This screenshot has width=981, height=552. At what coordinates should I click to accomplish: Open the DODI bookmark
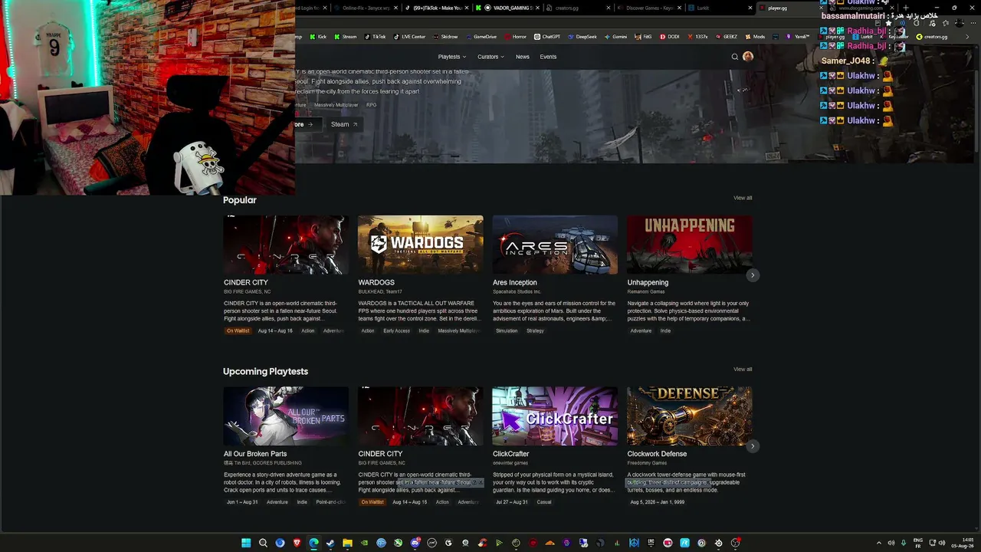(x=669, y=37)
